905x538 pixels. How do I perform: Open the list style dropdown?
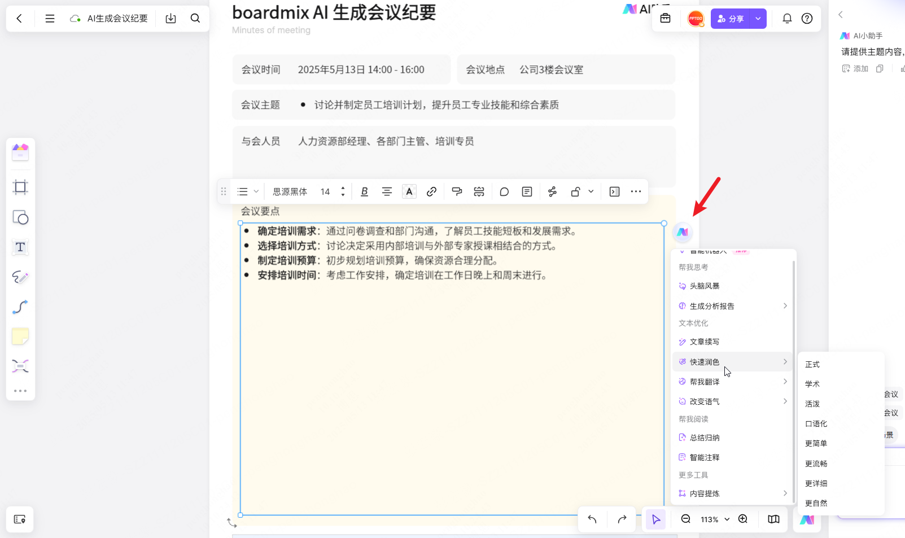coord(248,192)
